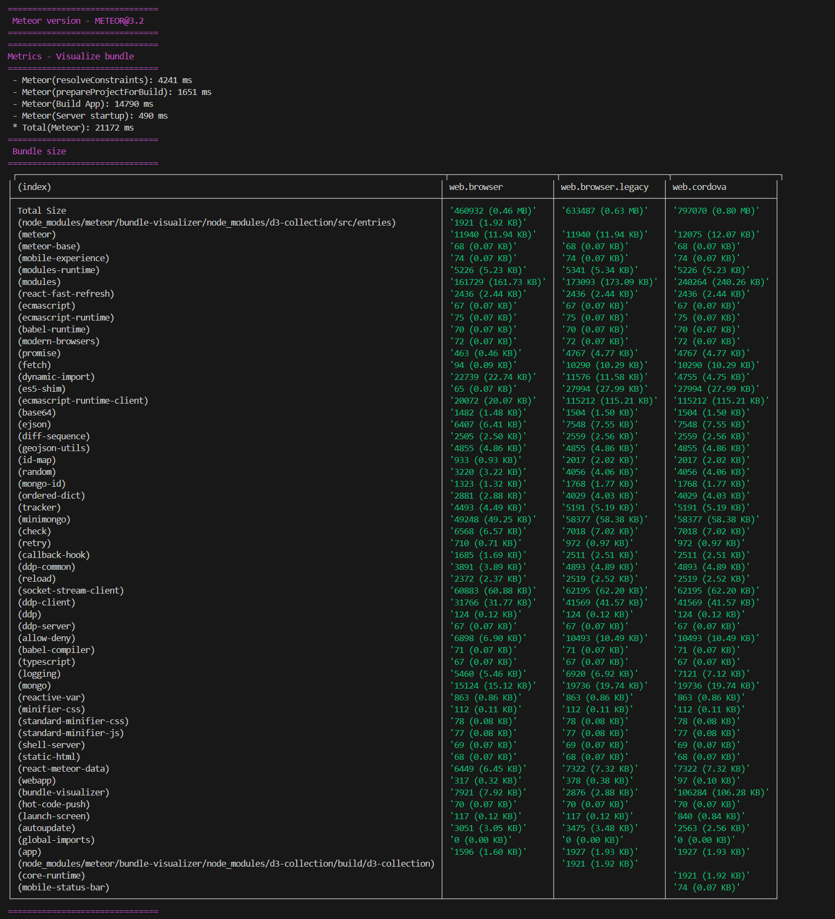Click the '(es5-shim)' row label
The height and width of the screenshot is (919, 835).
(x=42, y=389)
